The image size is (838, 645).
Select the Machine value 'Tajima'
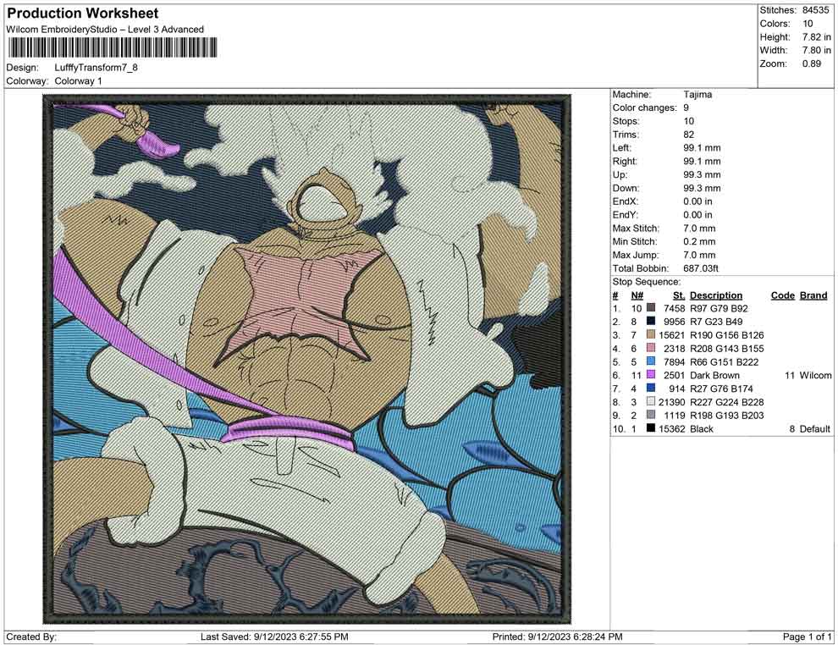[x=697, y=95]
